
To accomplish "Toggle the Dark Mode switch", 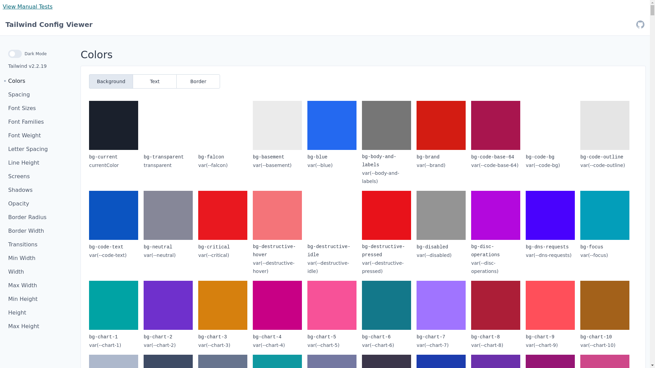I will [x=15, y=54].
